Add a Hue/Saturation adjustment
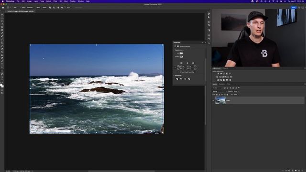 coord(217,77)
